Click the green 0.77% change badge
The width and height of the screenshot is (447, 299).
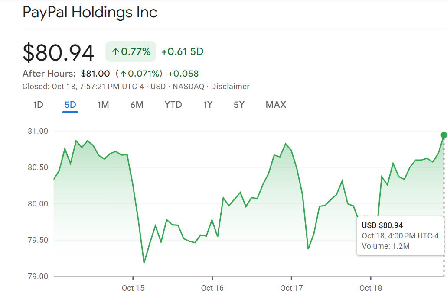(130, 51)
